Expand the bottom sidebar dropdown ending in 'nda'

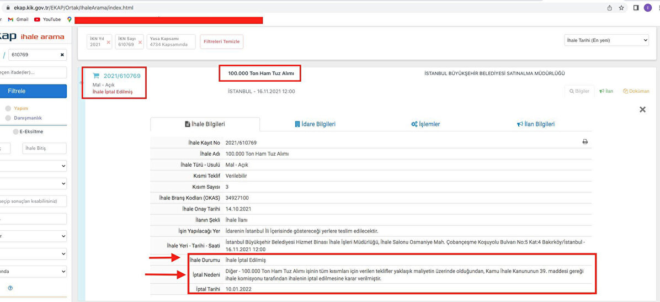[x=33, y=272]
